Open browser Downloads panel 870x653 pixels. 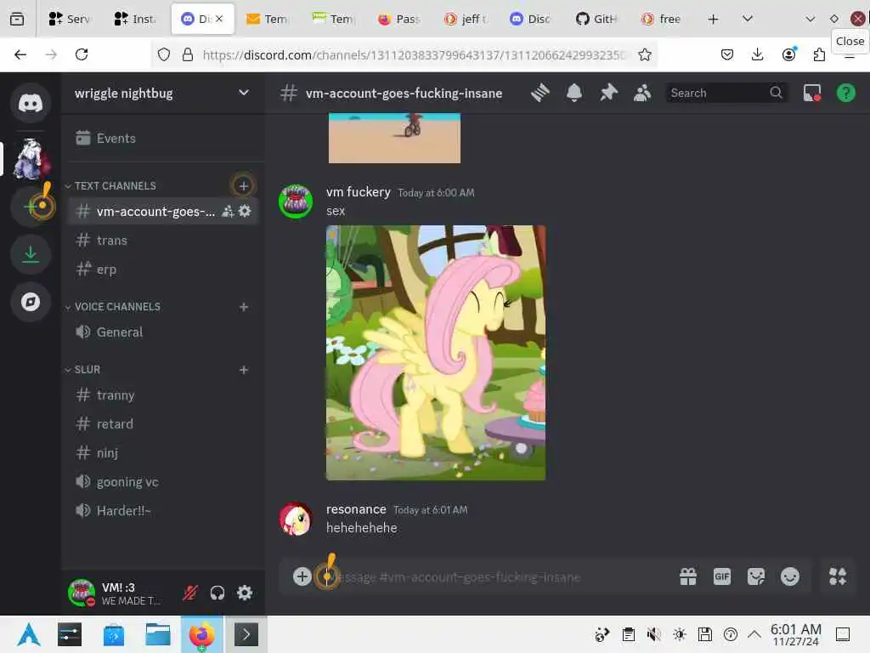[x=757, y=54]
